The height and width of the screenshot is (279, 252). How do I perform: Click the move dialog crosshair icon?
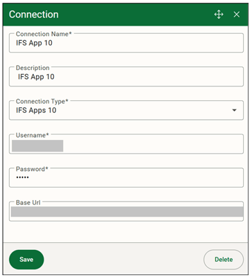[x=219, y=15]
